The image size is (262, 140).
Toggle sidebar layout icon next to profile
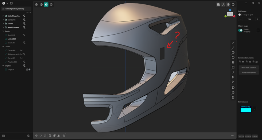(x=11, y=3)
